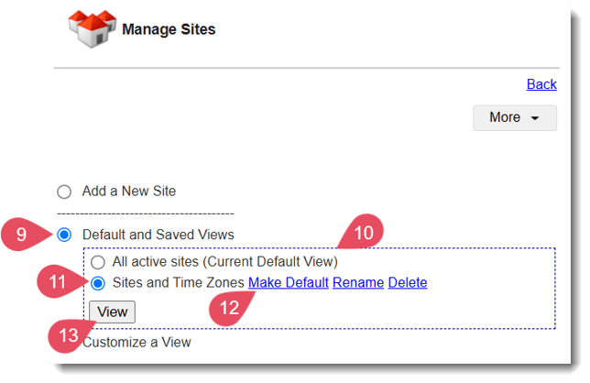
Task: Click the Make Default link
Action: (288, 283)
